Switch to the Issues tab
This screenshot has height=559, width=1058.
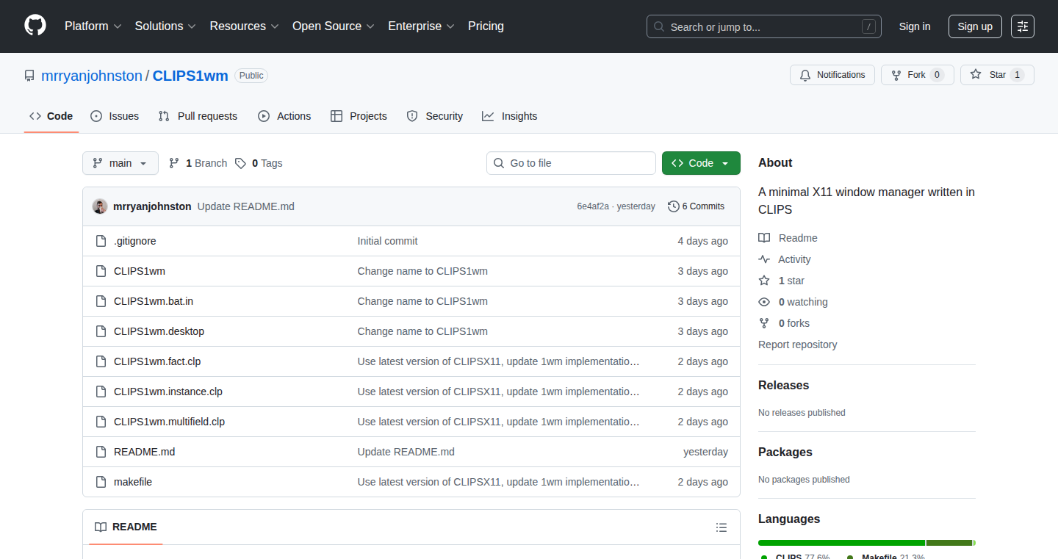(115, 116)
